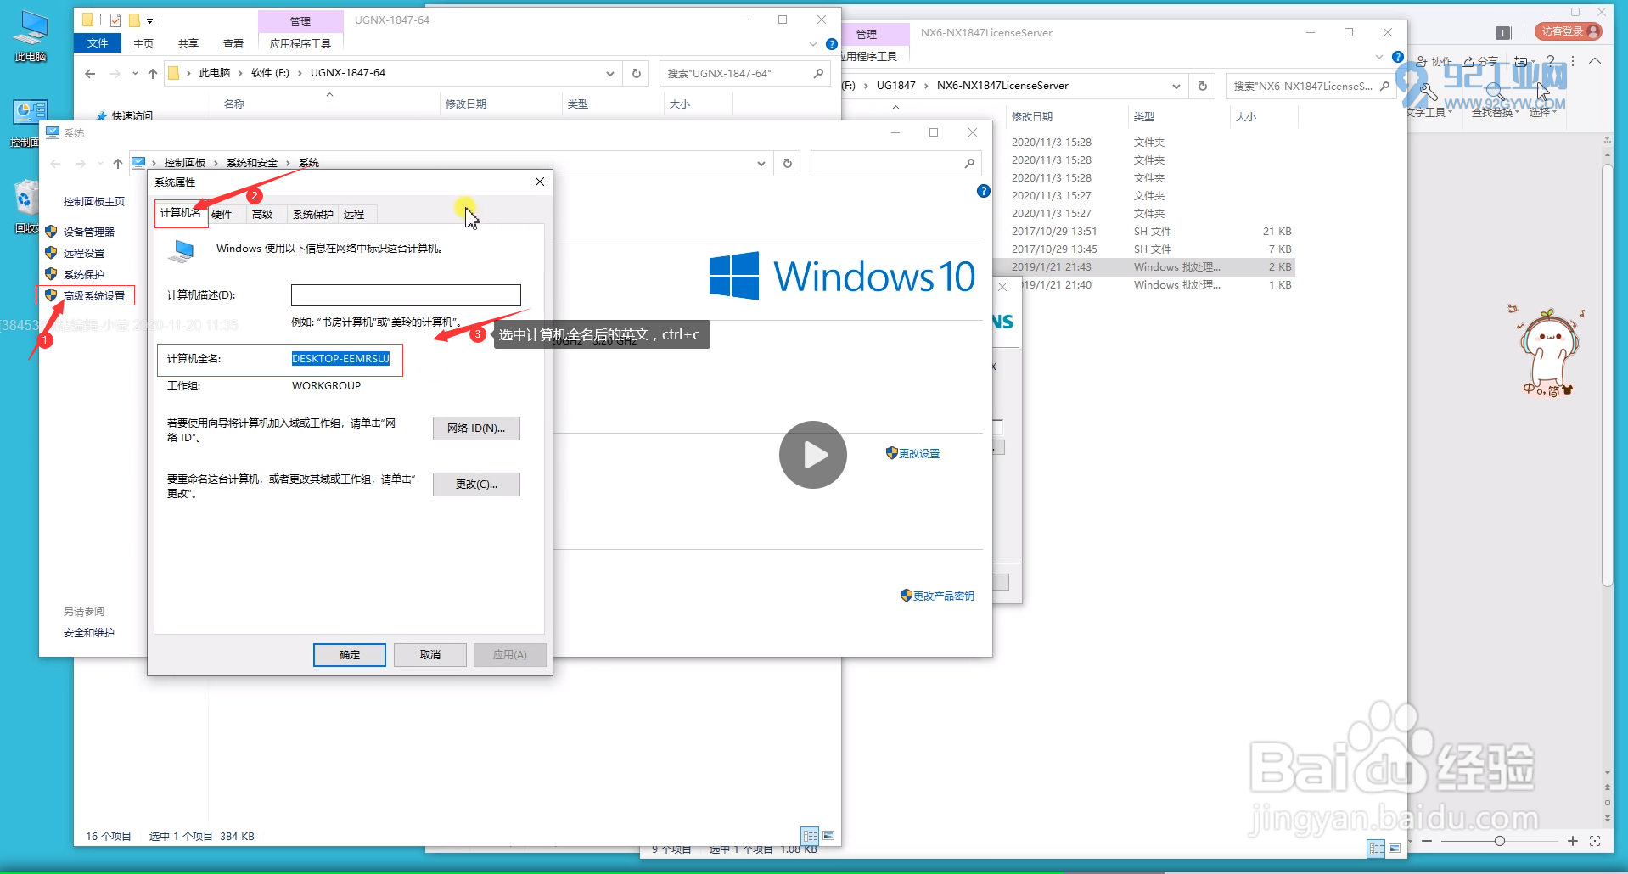
Task: Expand address dropdown in LicenseServer explorer
Action: click(x=1176, y=86)
